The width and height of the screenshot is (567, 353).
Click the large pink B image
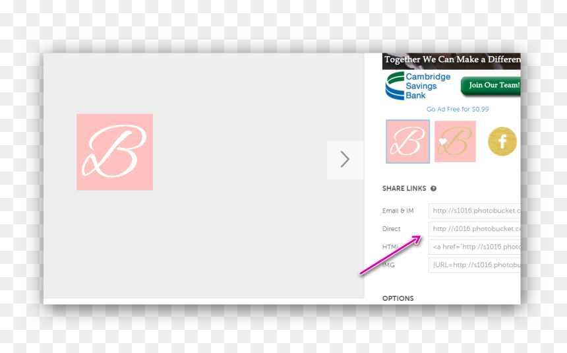(115, 152)
